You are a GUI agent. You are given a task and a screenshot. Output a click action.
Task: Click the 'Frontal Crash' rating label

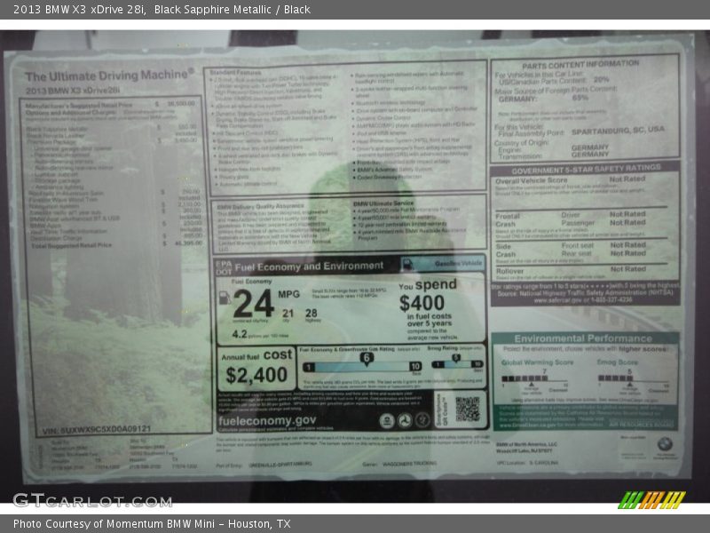coord(507,220)
